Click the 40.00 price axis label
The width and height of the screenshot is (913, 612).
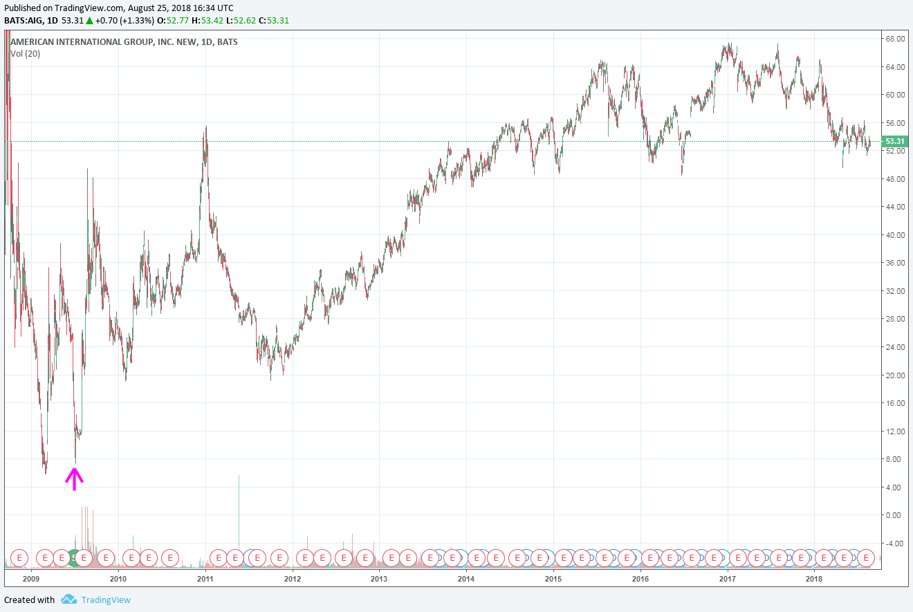pos(896,235)
